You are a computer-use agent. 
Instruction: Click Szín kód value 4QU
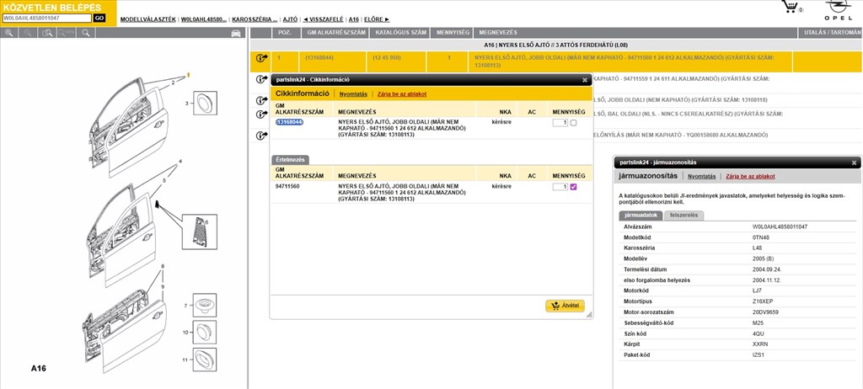(758, 333)
